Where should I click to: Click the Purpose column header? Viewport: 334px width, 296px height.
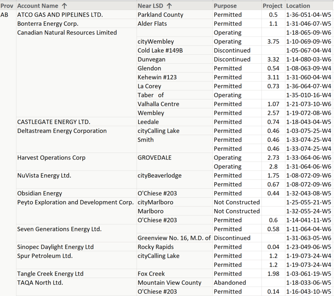pyautogui.click(x=225, y=6)
